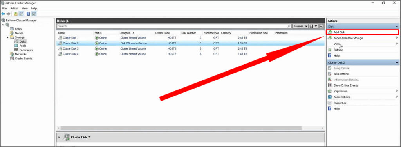This screenshot has height=147, width=401.
Task: Toggle the Show/Hide Action Pane toolbar icon
Action: click(34, 14)
